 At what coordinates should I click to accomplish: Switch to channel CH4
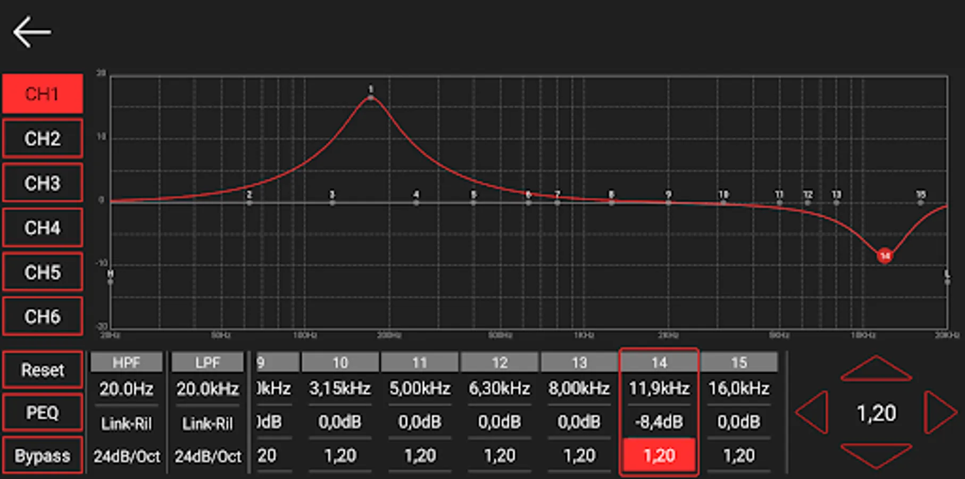tap(43, 228)
